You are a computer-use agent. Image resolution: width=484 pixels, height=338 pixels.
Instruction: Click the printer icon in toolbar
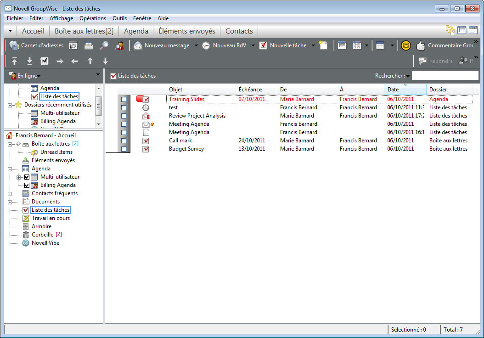[89, 45]
